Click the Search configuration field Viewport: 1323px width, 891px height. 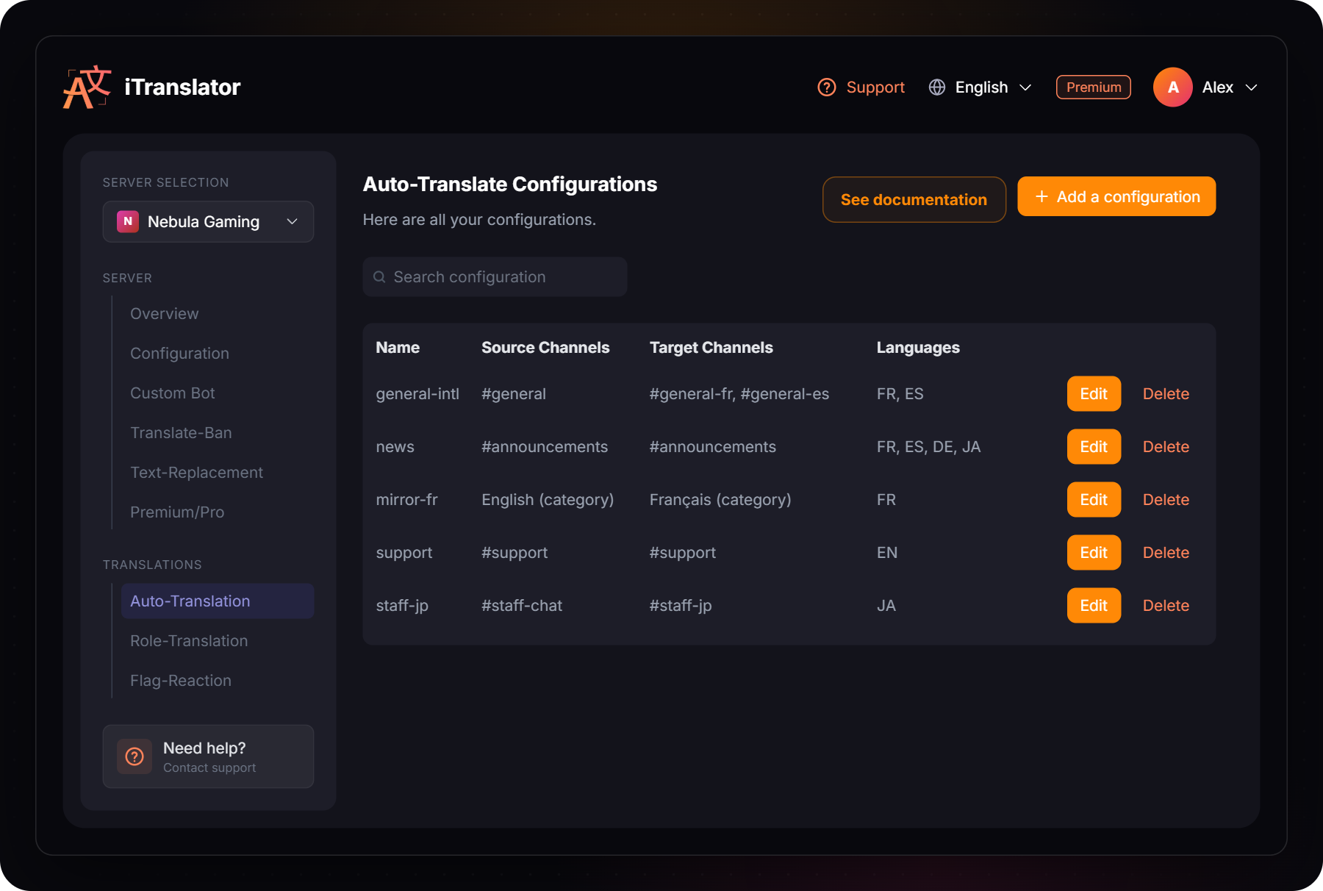point(495,277)
